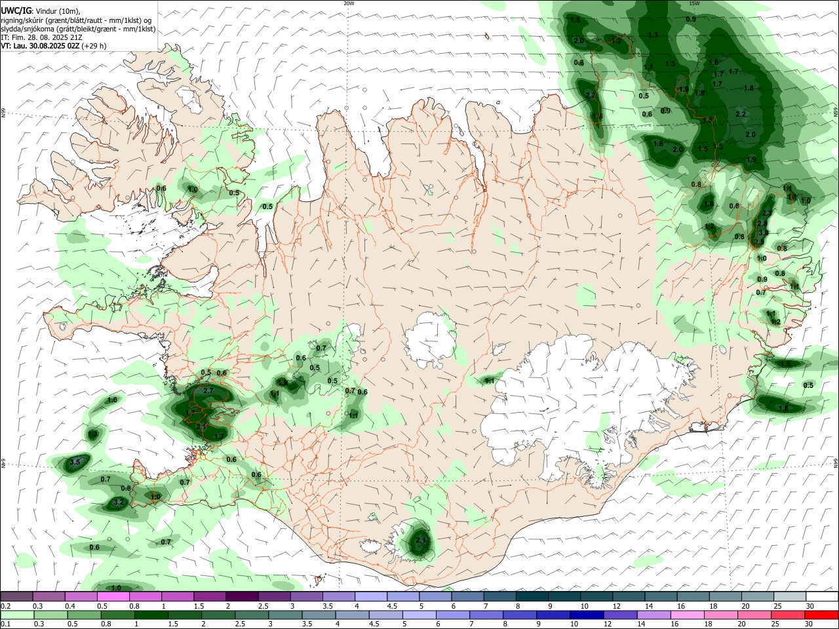Click the '2.3' precipitation value on the map
The height and width of the screenshot is (629, 839).
[767, 214]
